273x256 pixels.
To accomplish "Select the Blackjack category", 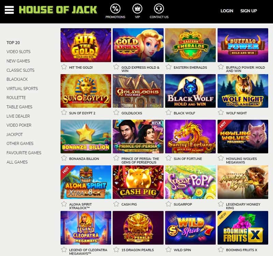I will point(17,79).
